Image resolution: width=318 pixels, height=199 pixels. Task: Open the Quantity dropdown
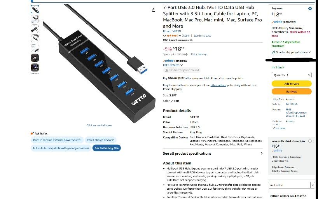[x=292, y=75]
